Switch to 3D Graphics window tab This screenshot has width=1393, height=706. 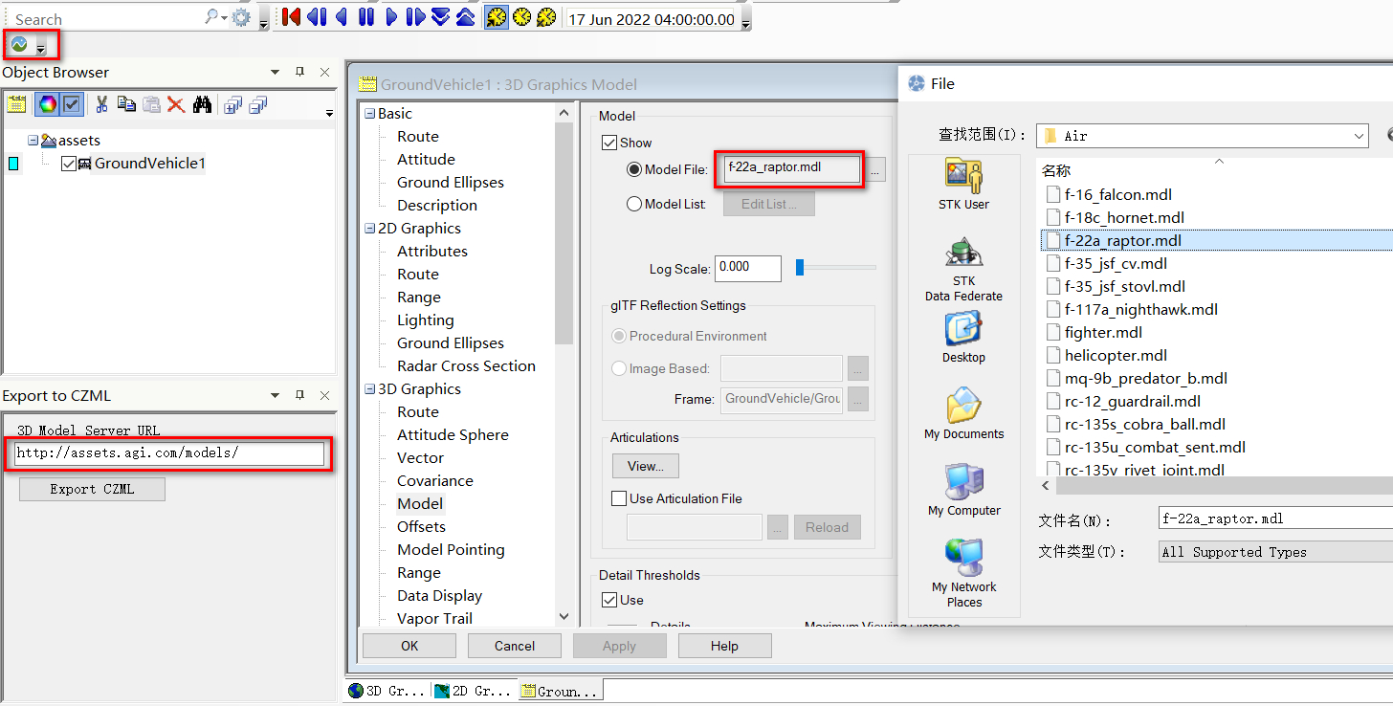point(388,691)
